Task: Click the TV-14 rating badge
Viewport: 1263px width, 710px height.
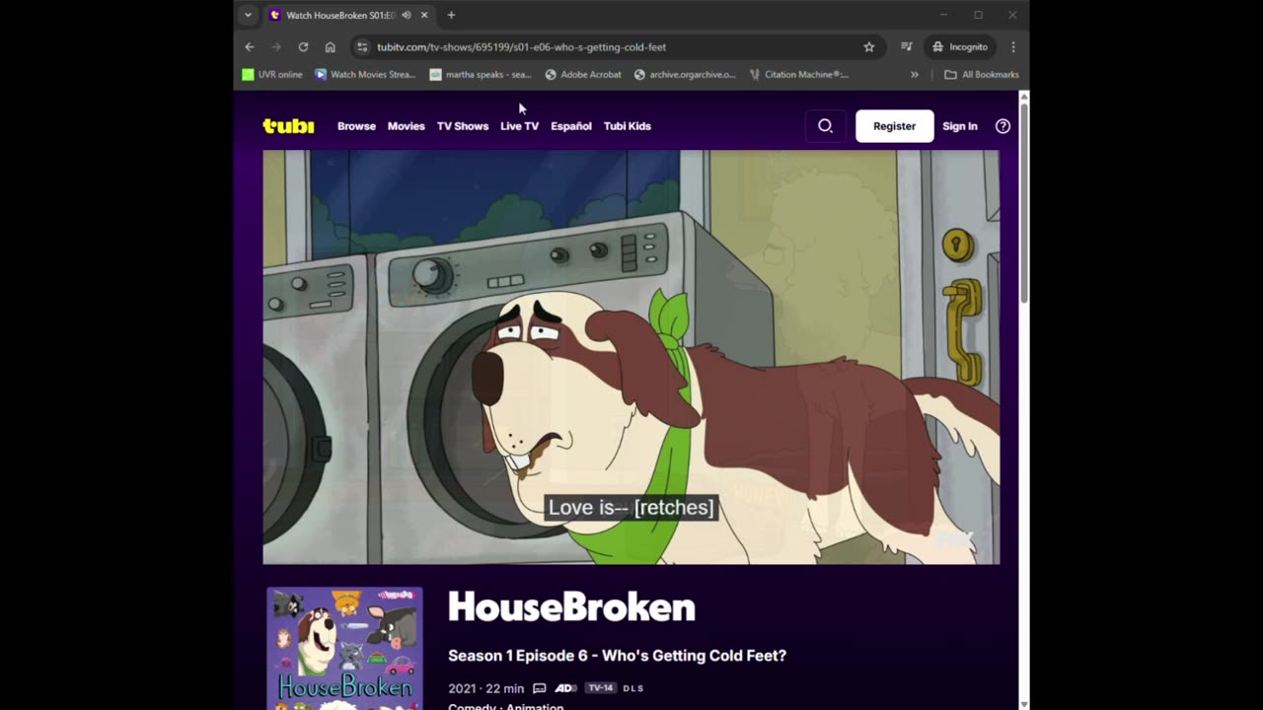Action: tap(600, 688)
